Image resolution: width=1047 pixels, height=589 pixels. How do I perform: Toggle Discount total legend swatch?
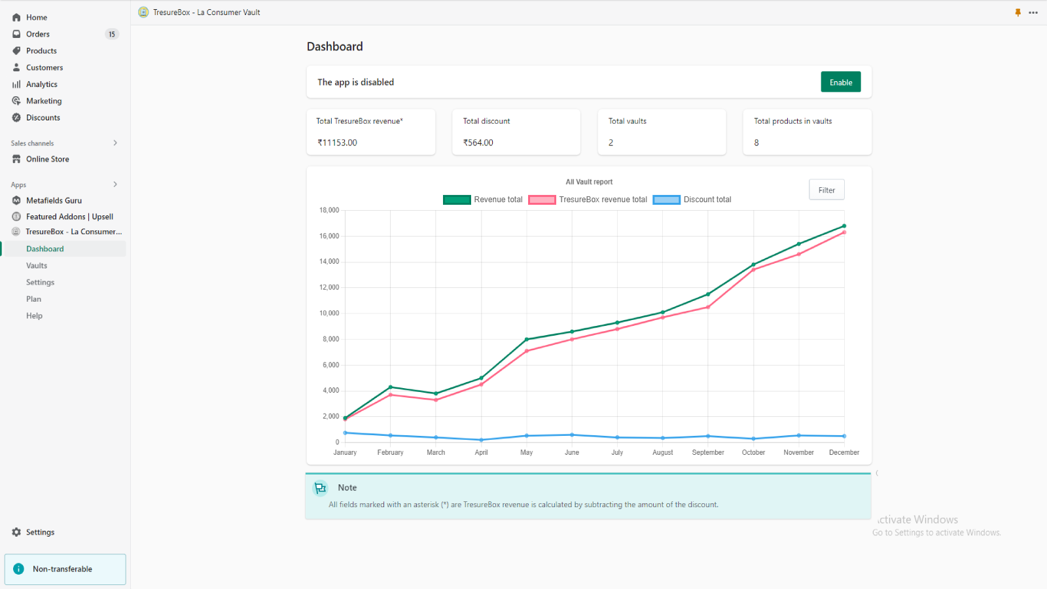(x=667, y=200)
